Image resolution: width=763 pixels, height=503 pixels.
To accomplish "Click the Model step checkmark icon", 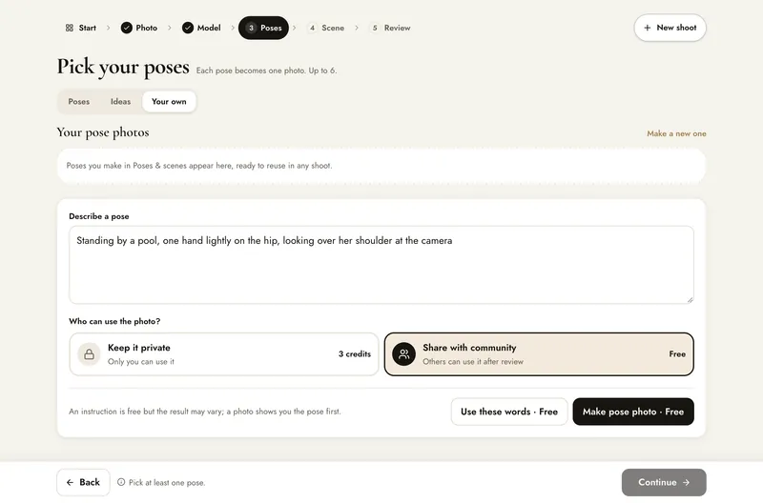I will tap(188, 28).
